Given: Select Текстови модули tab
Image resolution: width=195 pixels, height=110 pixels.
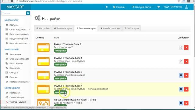Looking at the screenshot, I should [86, 28].
